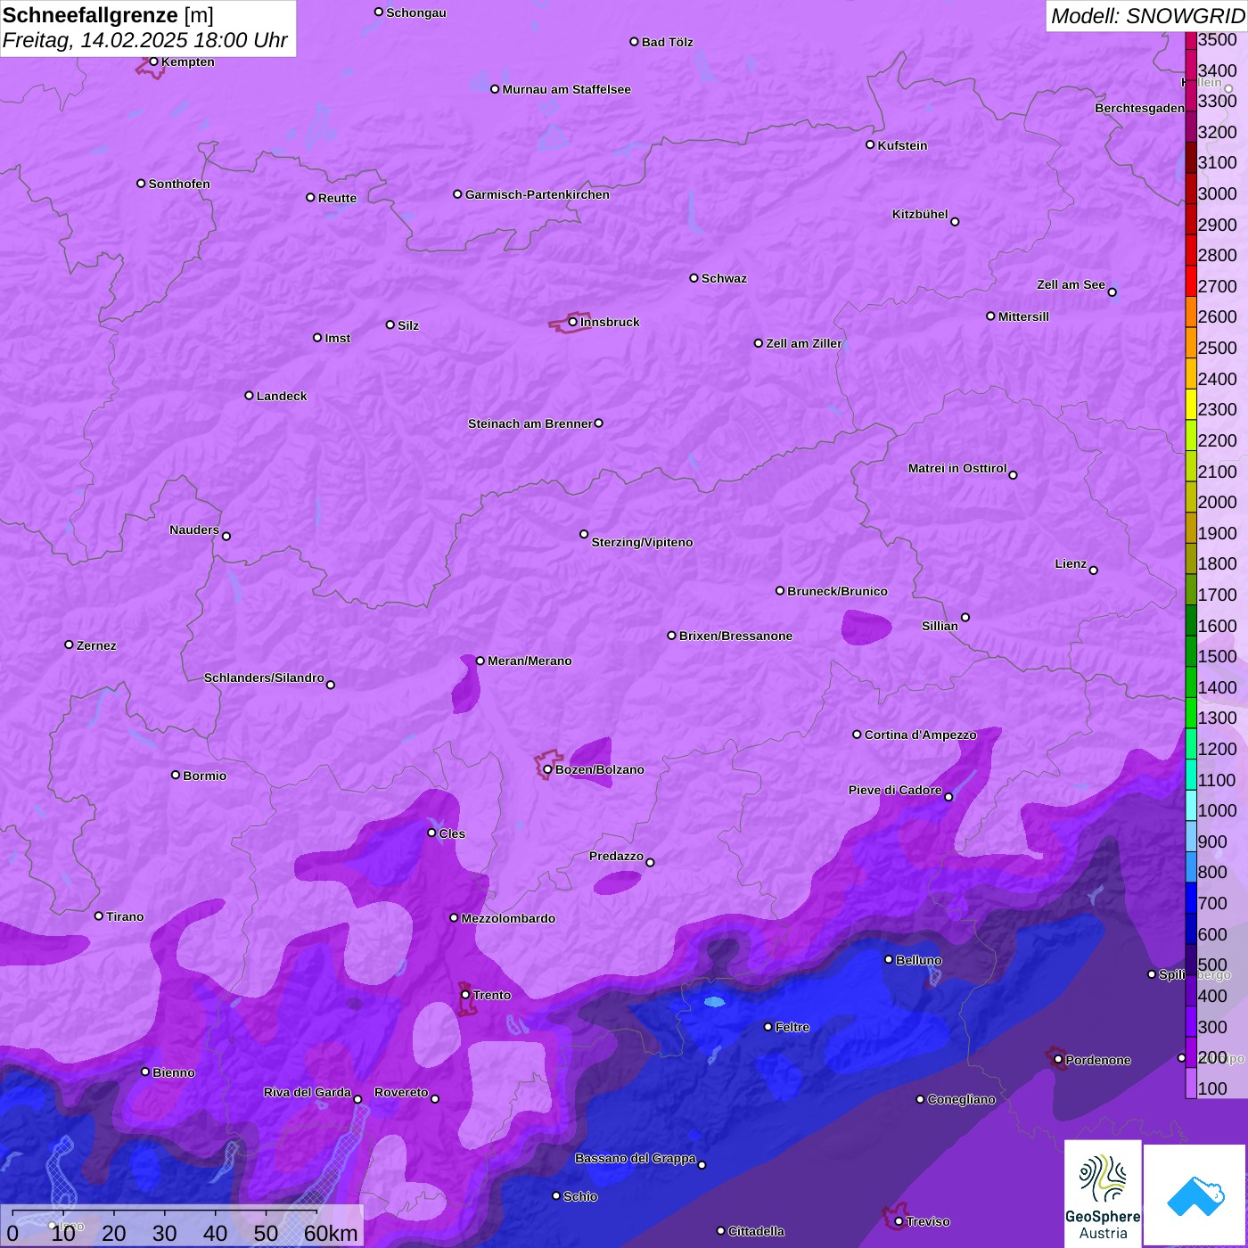Click the Garmisch-Partenkirchen label
1248x1248 pixels.
point(538,194)
